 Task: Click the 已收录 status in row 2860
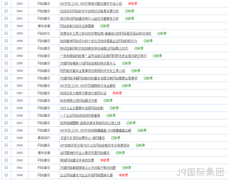105,26
